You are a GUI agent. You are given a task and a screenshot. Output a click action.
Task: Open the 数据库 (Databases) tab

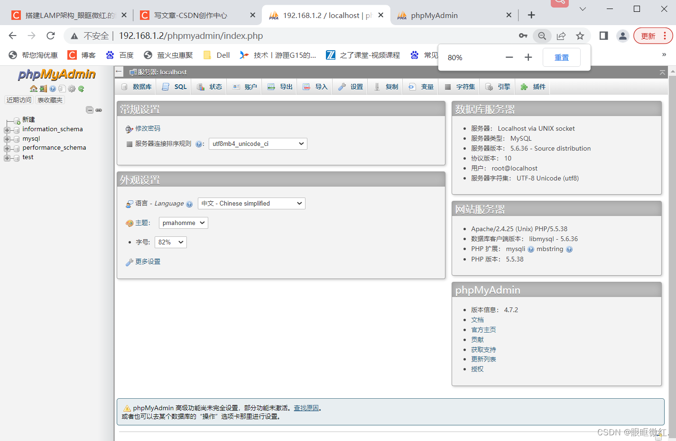click(137, 87)
